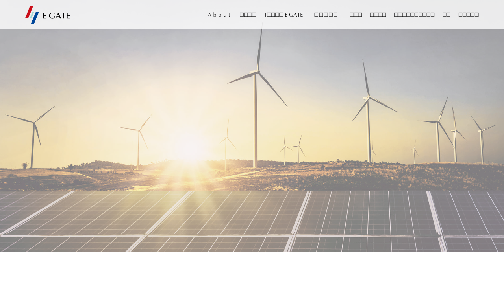Click the leftmost wind turbine in banner
The height and width of the screenshot is (283, 504).
tap(33, 134)
